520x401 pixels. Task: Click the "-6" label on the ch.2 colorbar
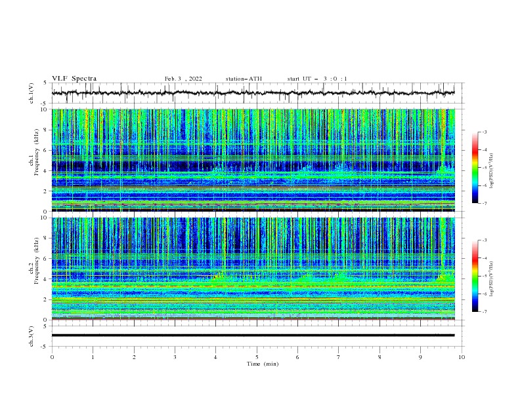click(484, 294)
